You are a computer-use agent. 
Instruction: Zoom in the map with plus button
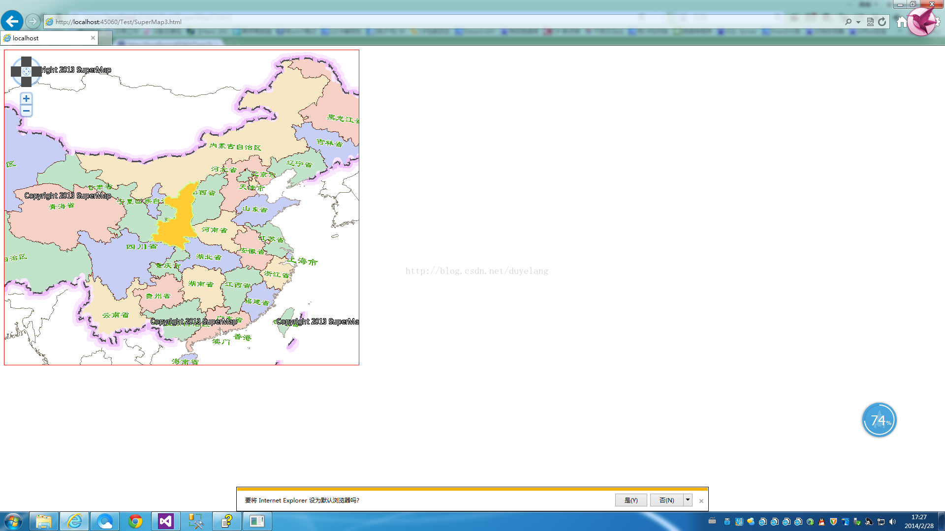[x=27, y=99]
